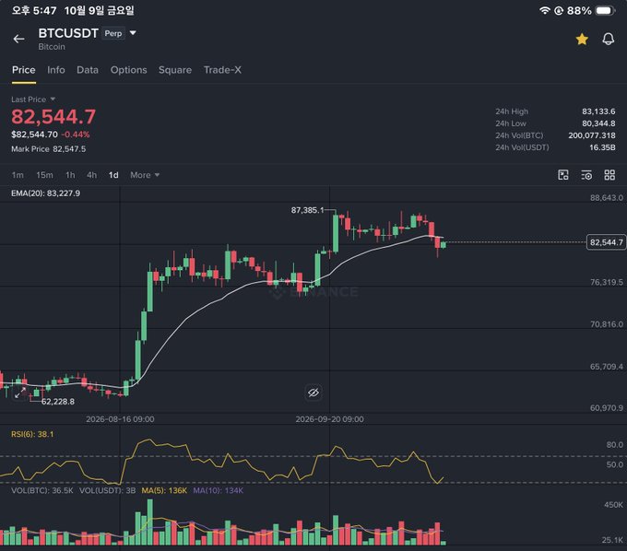The image size is (627, 551).
Task: Open the chart drawing tools icon
Action: click(x=563, y=175)
